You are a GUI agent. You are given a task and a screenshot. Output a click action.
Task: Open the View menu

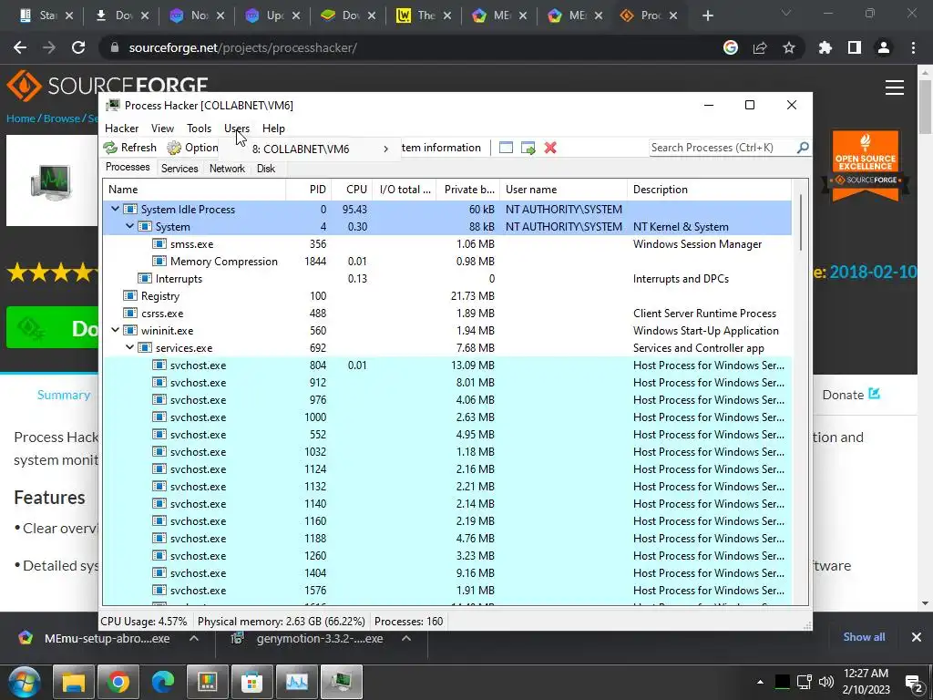pos(162,128)
